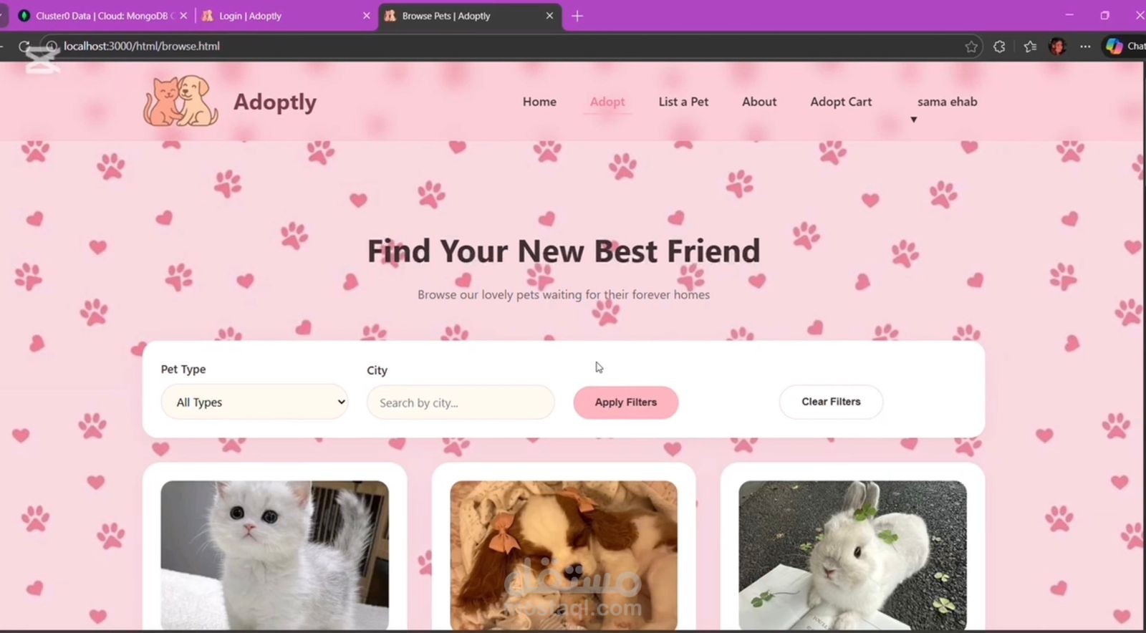Go to the Home page link
Screen dimensions: 1146x633
pos(539,102)
